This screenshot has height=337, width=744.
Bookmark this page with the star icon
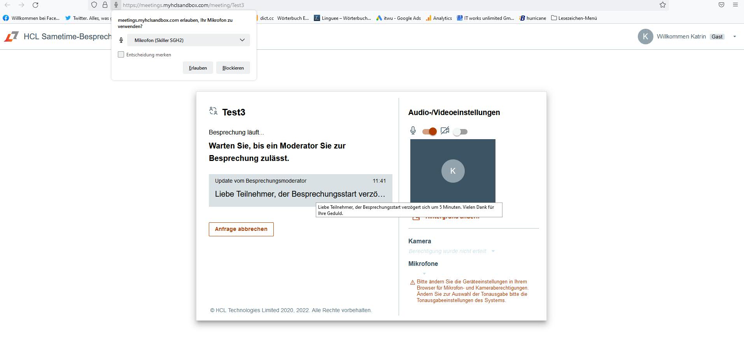(x=663, y=5)
